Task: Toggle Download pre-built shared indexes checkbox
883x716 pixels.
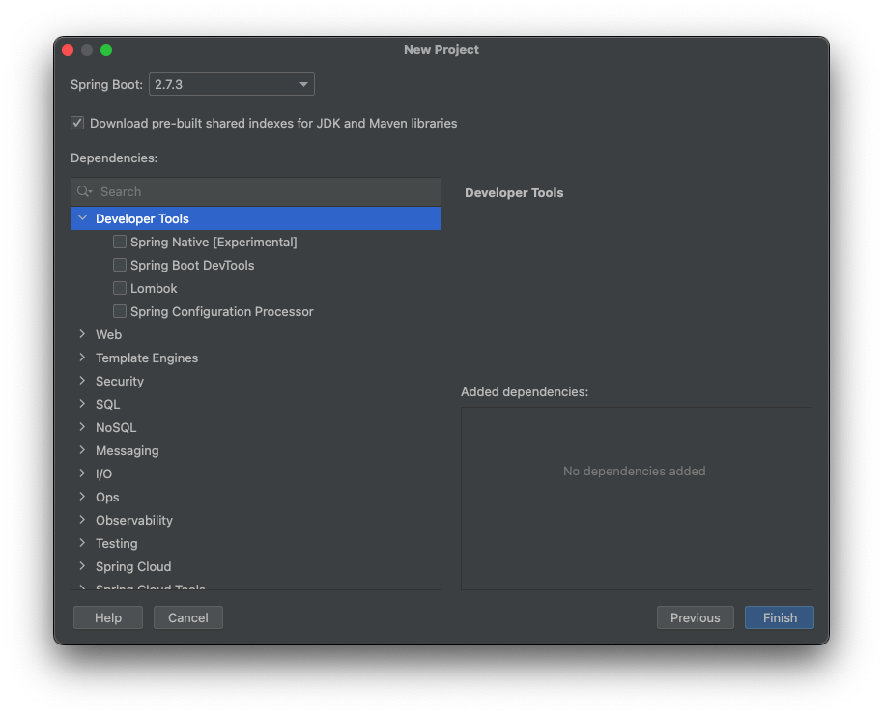Action: click(x=77, y=123)
